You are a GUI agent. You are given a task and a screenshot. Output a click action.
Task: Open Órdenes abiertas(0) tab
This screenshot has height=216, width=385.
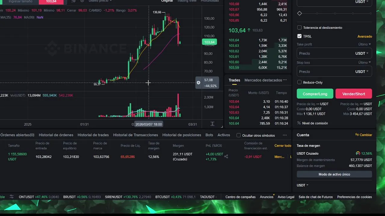coord(17,135)
